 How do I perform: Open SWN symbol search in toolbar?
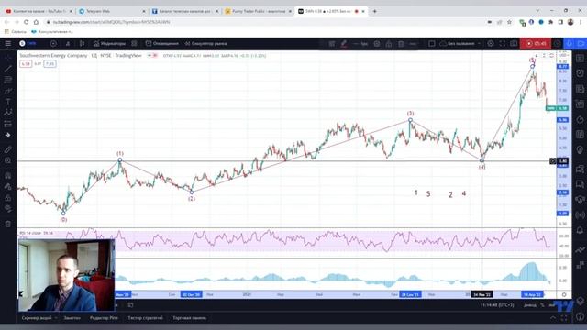(x=28, y=44)
